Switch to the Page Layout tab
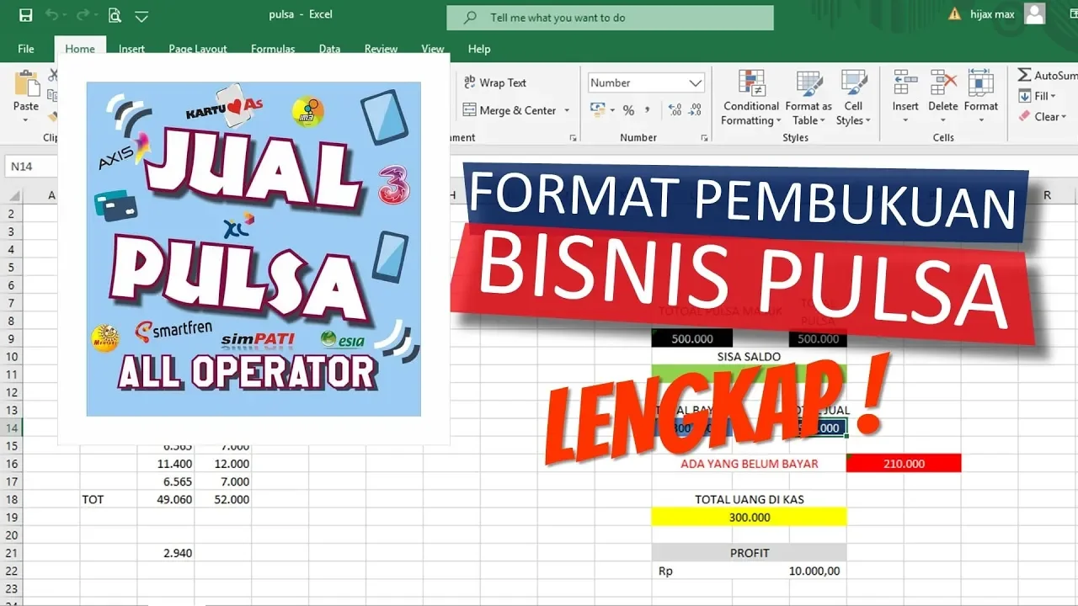 point(198,49)
